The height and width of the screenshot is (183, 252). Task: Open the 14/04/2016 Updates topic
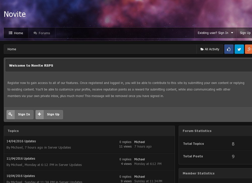coord(21,141)
